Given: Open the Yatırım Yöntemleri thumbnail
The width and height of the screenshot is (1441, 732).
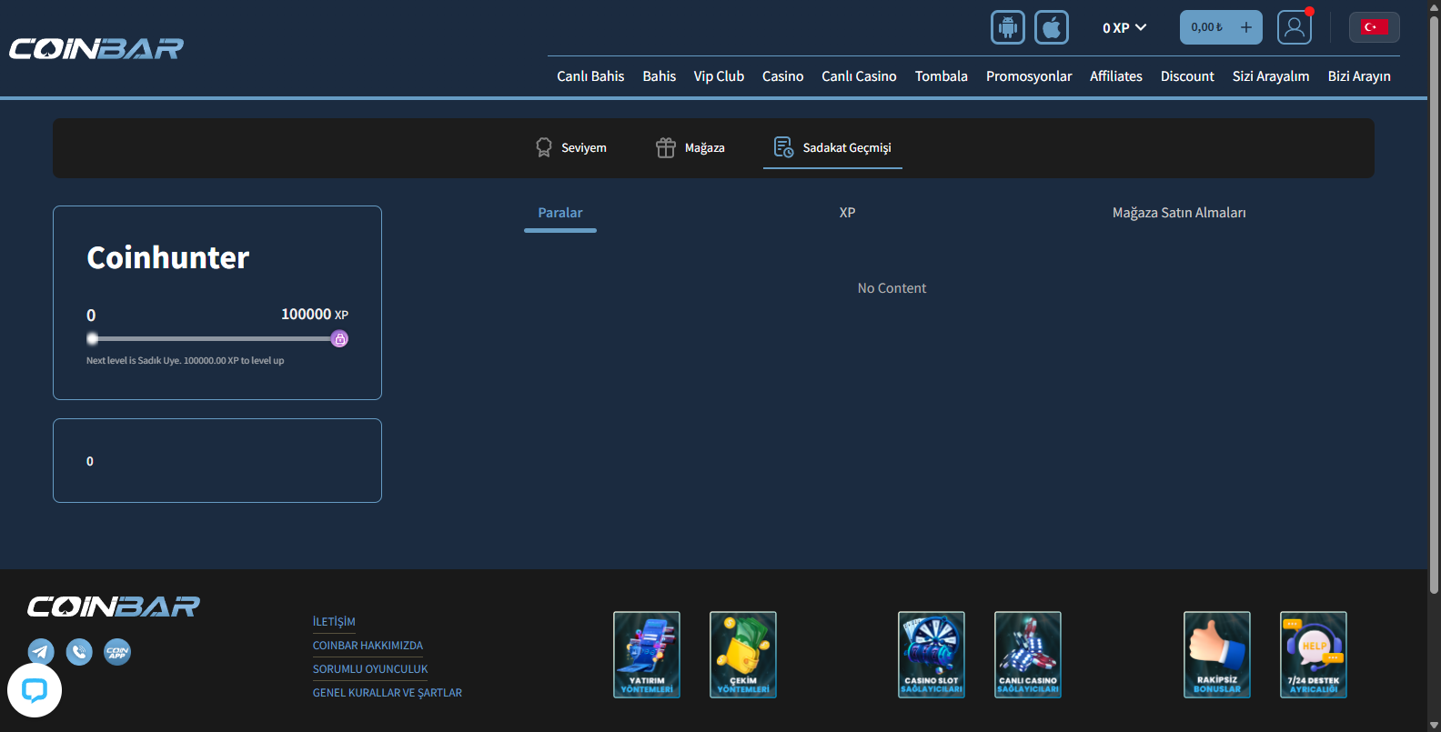Looking at the screenshot, I should click(647, 655).
